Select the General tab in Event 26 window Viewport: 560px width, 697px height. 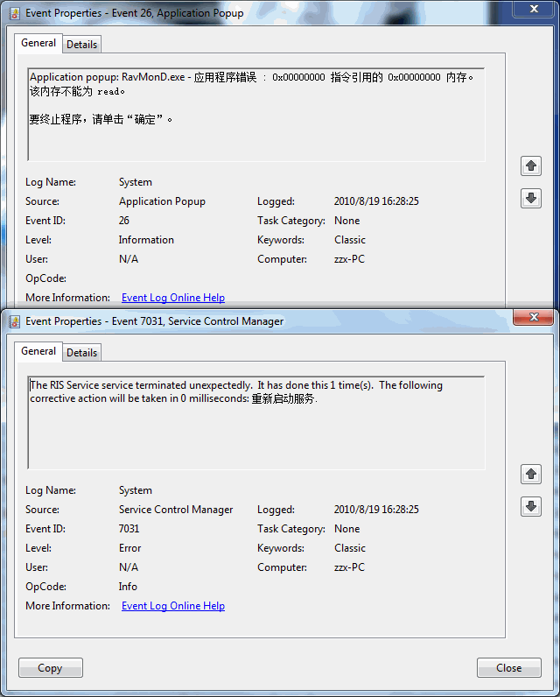coord(38,43)
